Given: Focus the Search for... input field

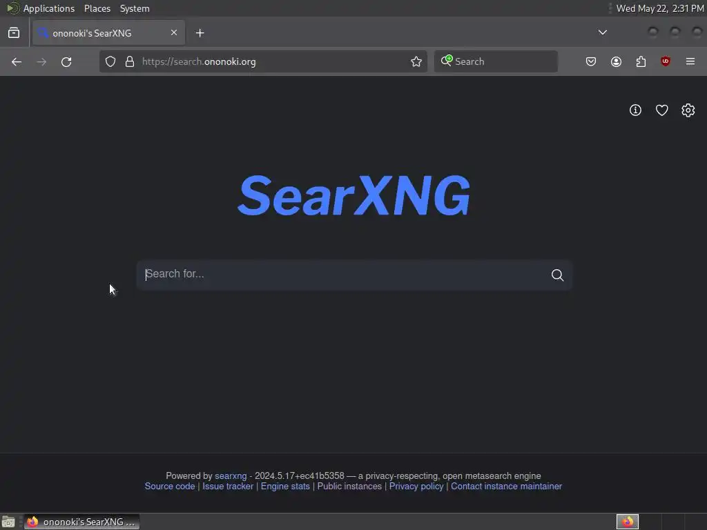Looking at the screenshot, I should click(345, 275).
